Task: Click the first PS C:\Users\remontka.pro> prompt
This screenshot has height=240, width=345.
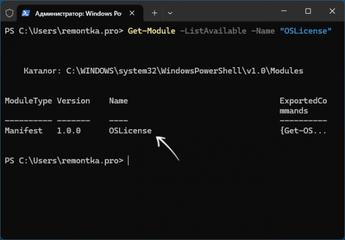Action: click(64, 31)
